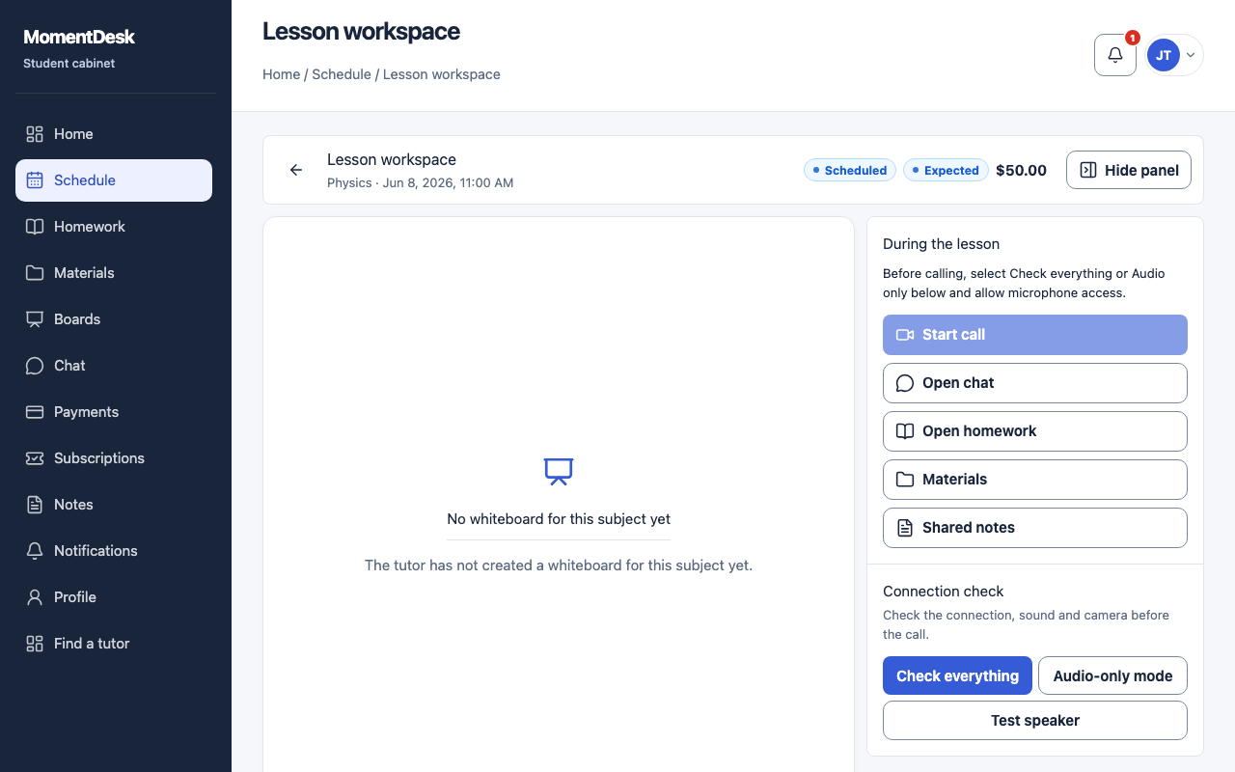Click the Open chat button
This screenshot has height=772, width=1235.
pos(1035,383)
